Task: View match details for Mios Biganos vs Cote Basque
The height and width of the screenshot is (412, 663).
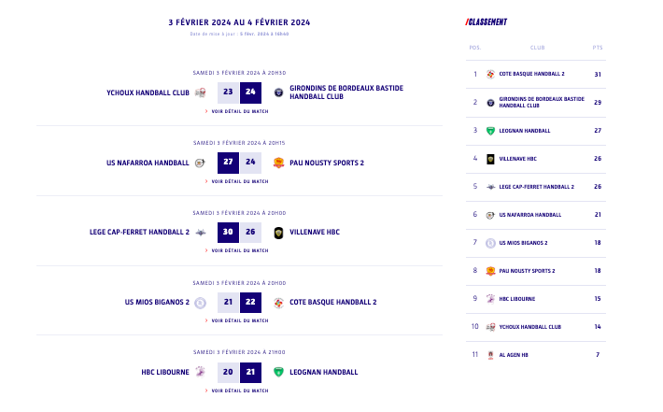Action: pos(239,320)
